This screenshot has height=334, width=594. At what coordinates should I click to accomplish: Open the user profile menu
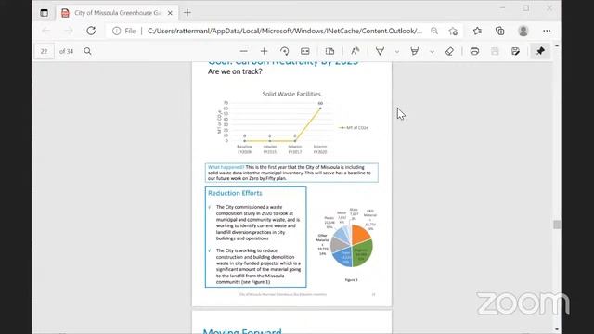coord(523,31)
